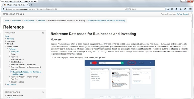The height and width of the screenshot is (99, 194).
Task: Open the Mo Test profile link
Action: click(179, 14)
